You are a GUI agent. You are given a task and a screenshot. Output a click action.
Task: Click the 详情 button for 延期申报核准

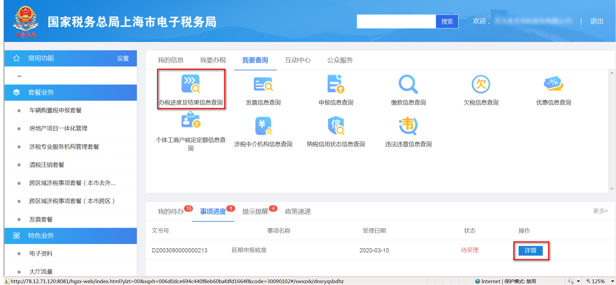[530, 250]
